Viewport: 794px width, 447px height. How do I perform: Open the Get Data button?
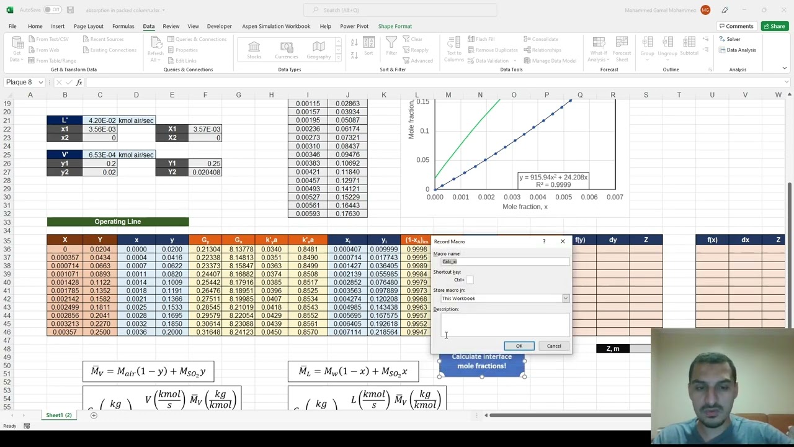point(17,49)
